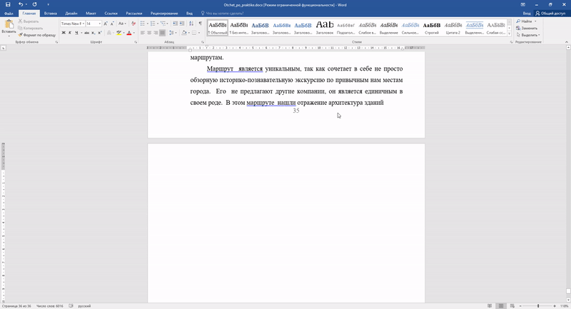Open Paragraph dialog launcher in Абзац group
The width and height of the screenshot is (571, 309).
[x=203, y=42]
